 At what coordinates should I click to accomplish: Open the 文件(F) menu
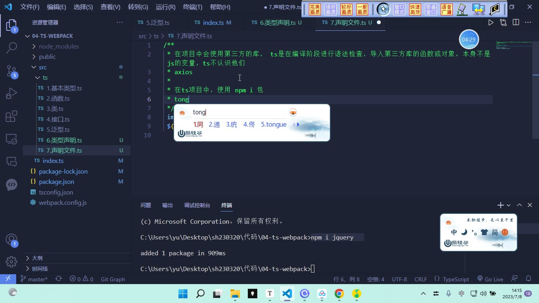(30, 7)
